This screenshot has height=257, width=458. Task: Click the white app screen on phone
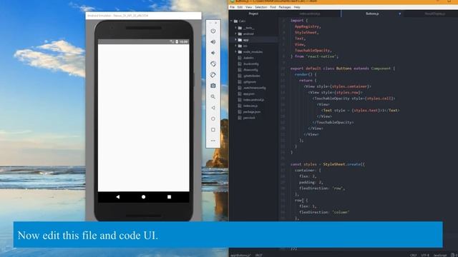[143, 118]
